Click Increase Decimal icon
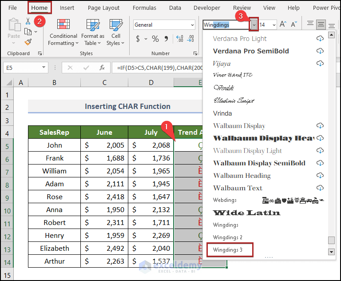 point(180,39)
